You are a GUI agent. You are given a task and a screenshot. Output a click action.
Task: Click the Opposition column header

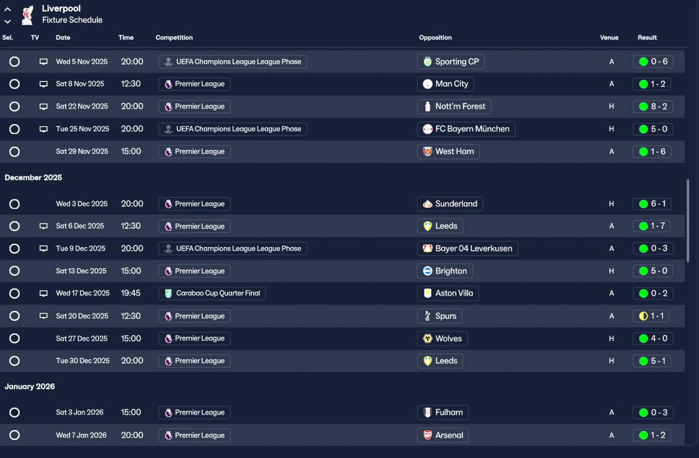coord(435,38)
